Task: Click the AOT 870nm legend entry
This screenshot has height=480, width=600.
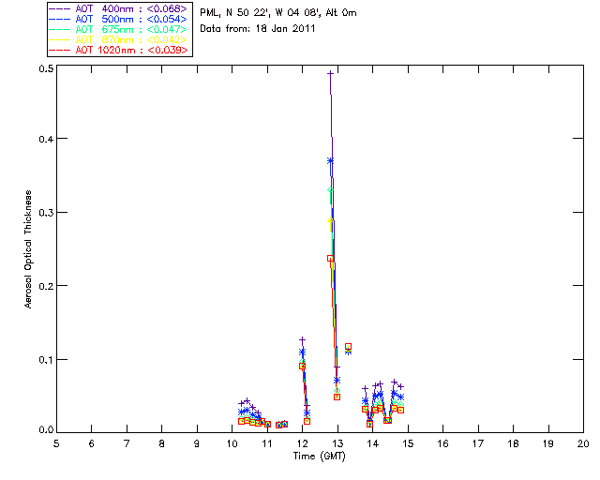Action: (118, 39)
